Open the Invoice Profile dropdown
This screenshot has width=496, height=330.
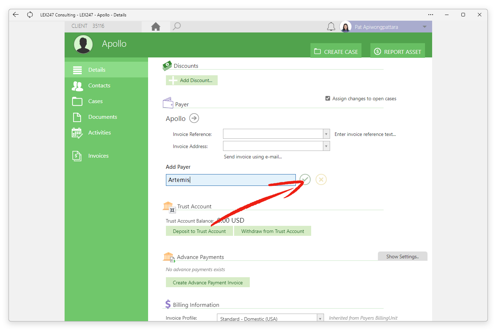320,318
